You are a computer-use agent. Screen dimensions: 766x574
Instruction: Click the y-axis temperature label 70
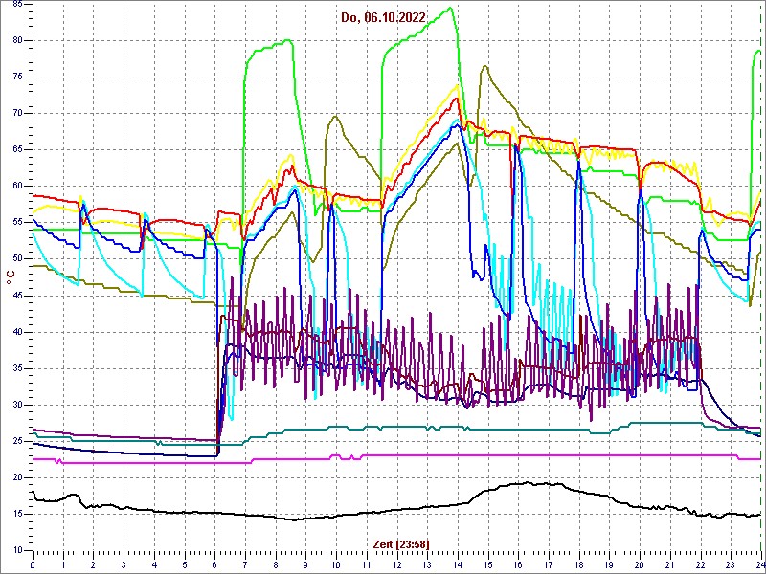click(x=16, y=113)
